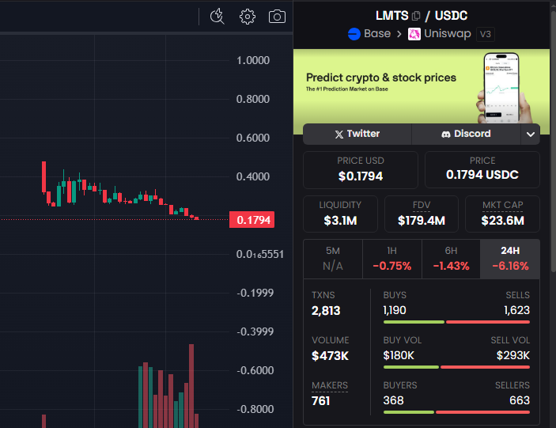556x428 pixels.
Task: Click the SELLS 1,623 value
Action: (x=516, y=311)
